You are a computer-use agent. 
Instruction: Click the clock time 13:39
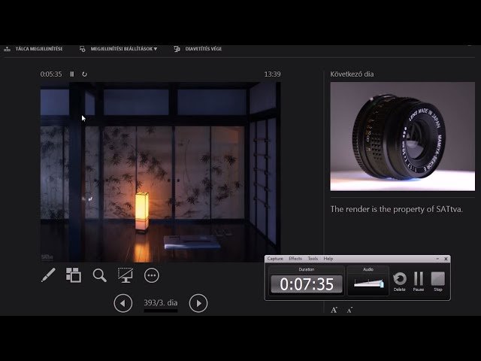pos(272,74)
